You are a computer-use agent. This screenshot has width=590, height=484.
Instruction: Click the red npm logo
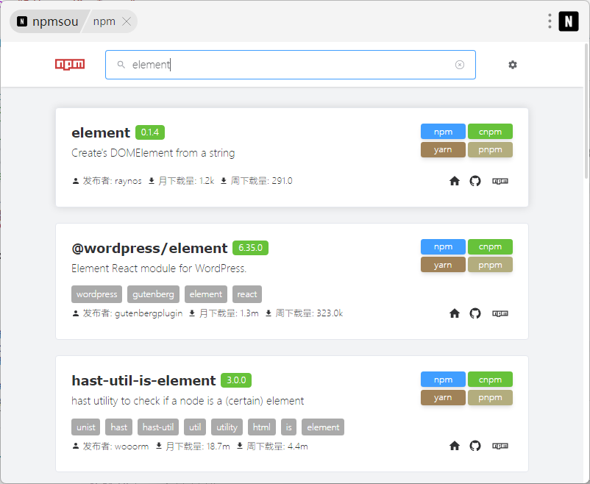[x=70, y=64]
